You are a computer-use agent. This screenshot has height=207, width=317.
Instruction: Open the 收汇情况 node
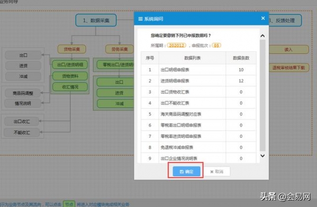pos(70,87)
